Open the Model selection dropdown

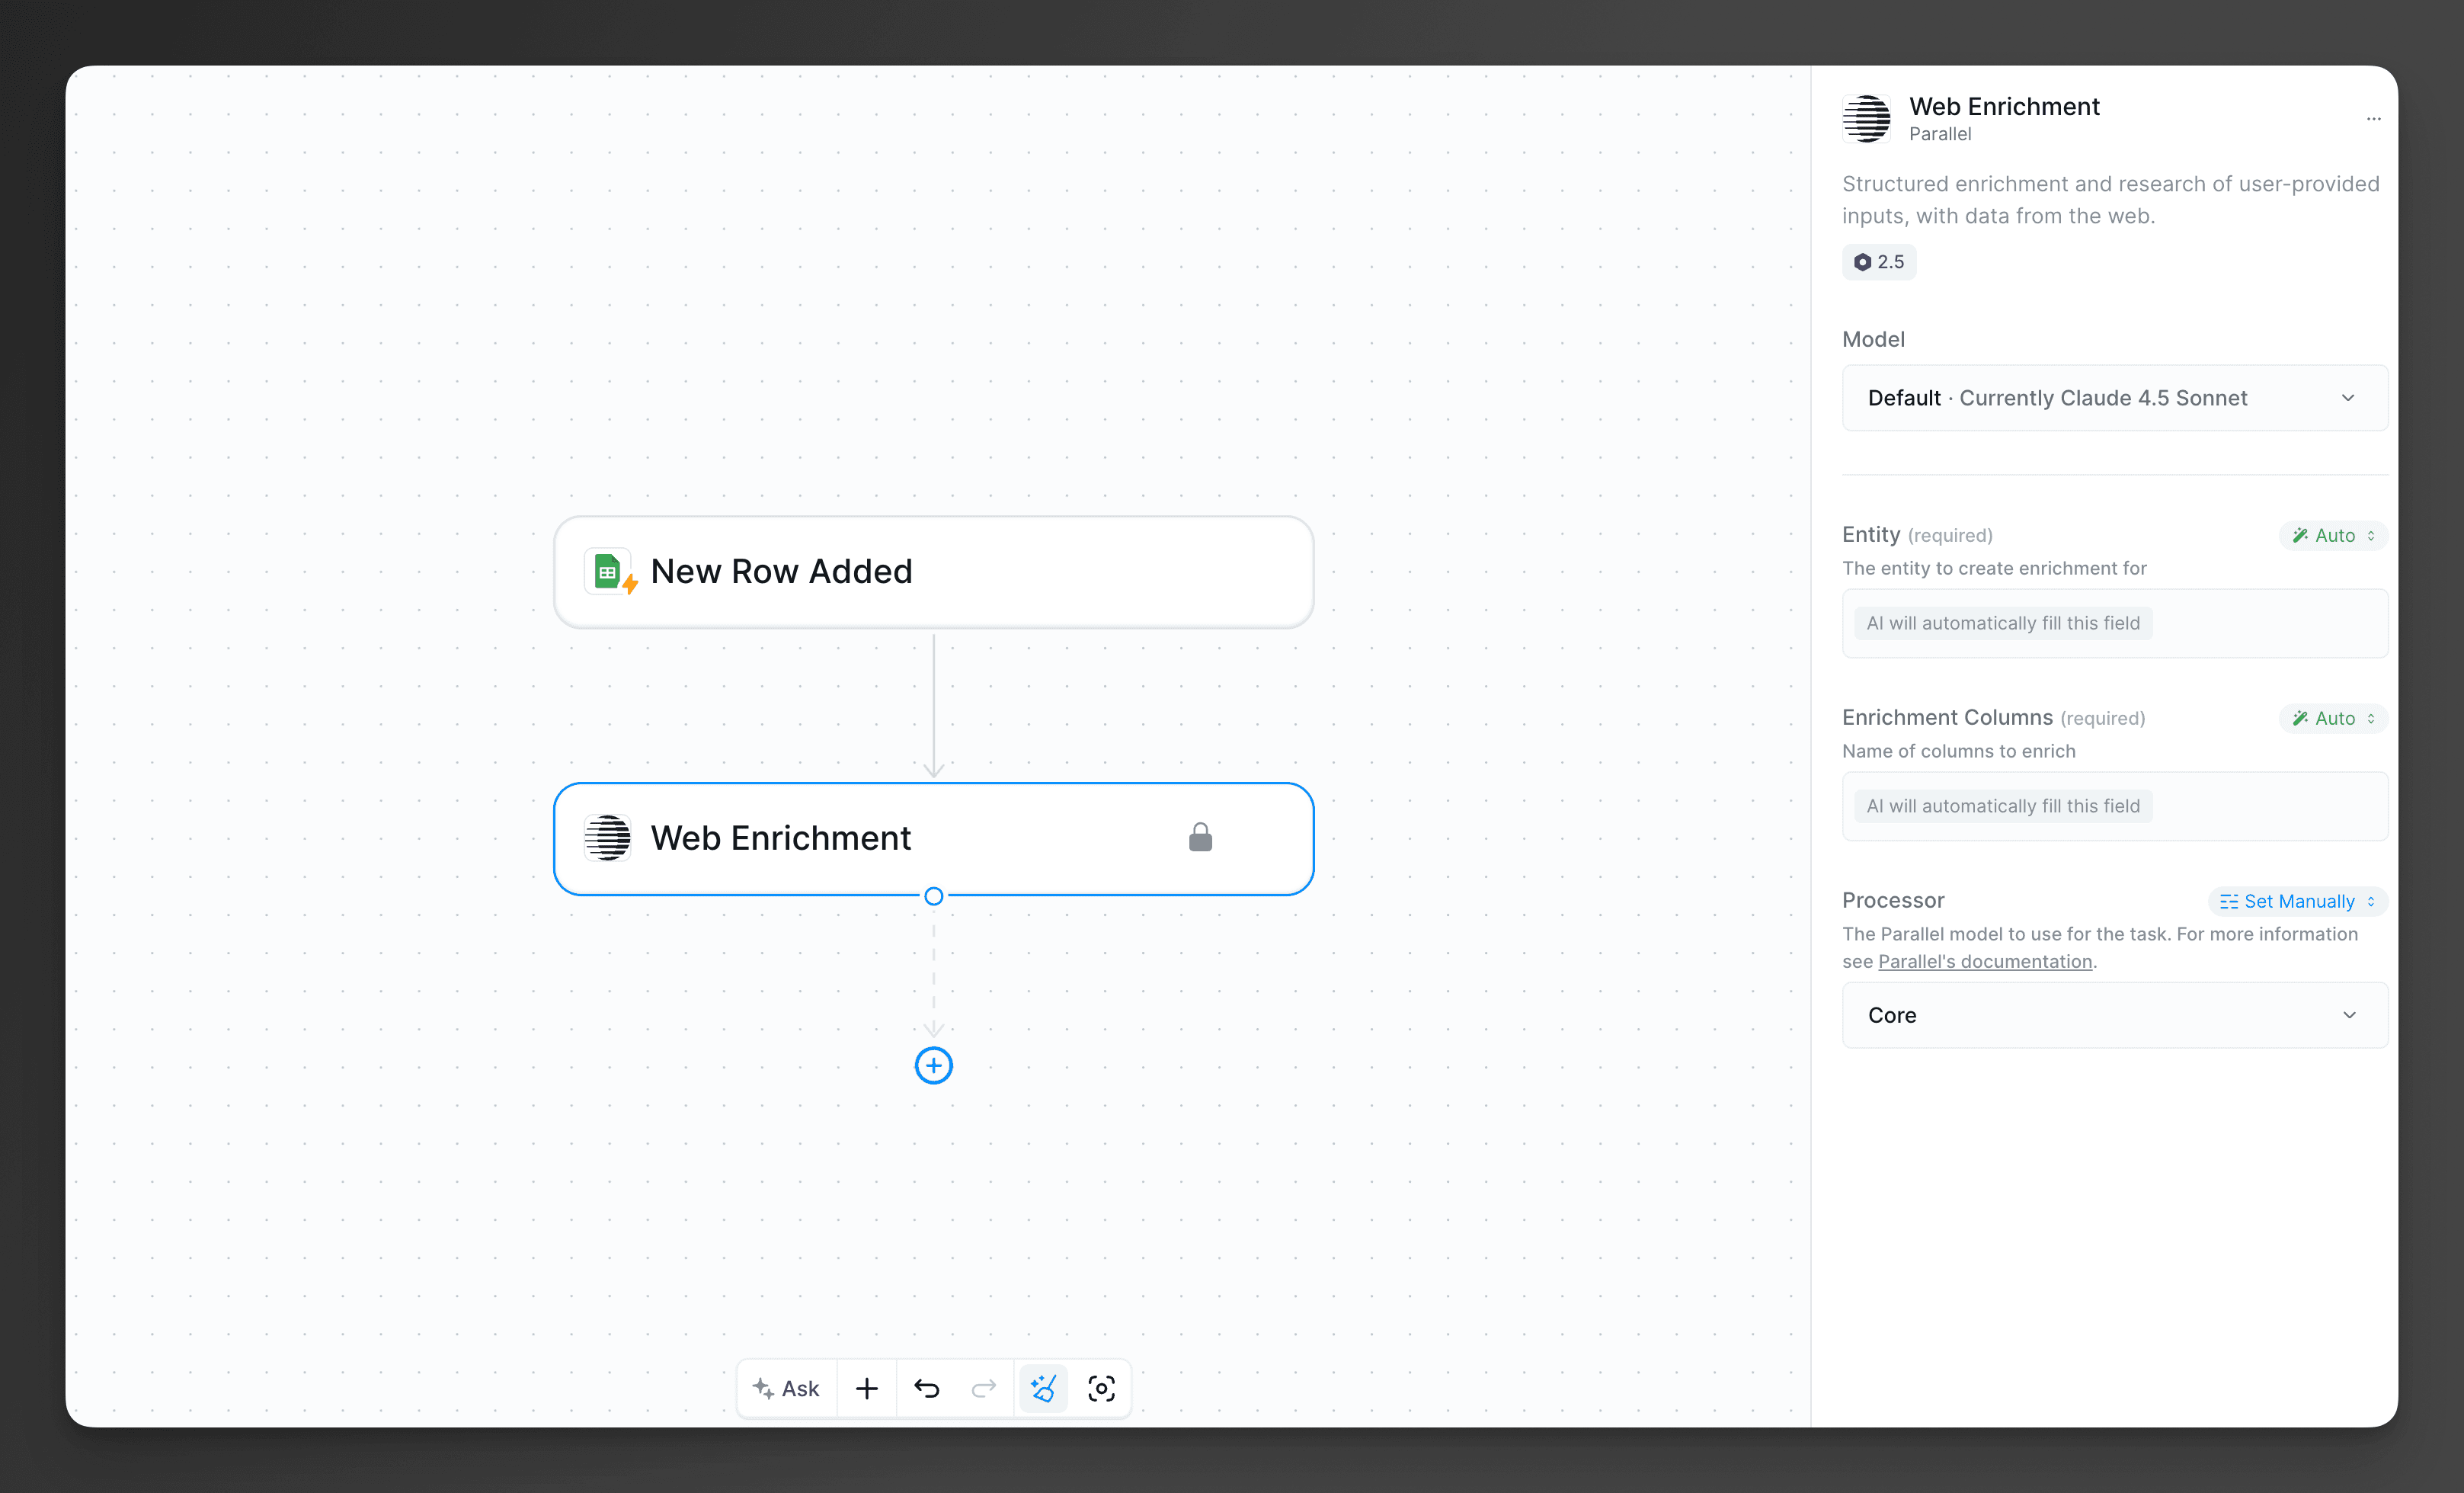pos(2113,397)
